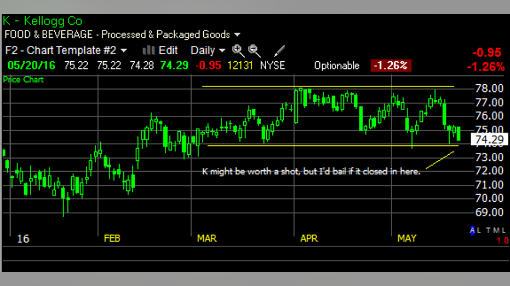The image size is (510, 286).
Task: Click the 71.00 price axis label
Action: (489, 185)
